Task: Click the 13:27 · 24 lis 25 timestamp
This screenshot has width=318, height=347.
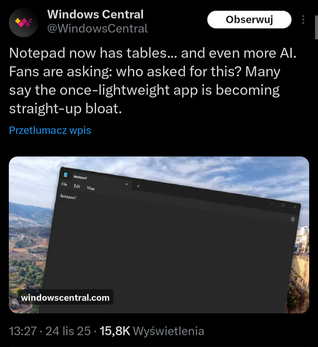Action: point(49,331)
